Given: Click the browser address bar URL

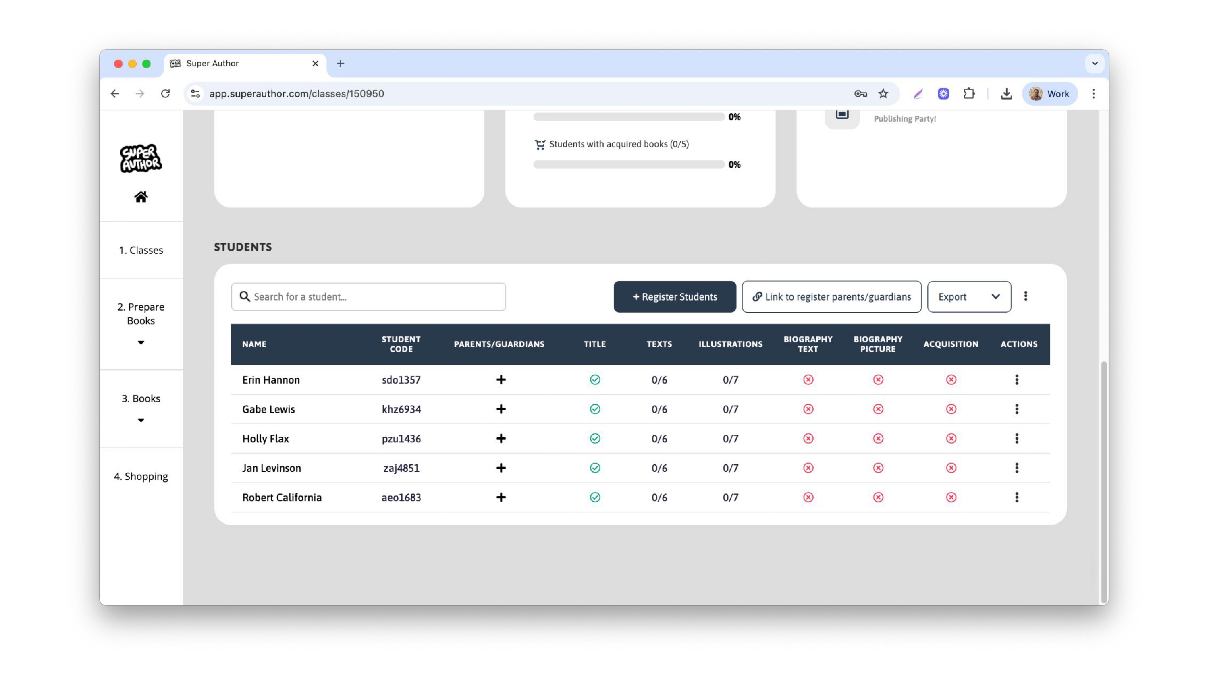Looking at the screenshot, I should (297, 94).
